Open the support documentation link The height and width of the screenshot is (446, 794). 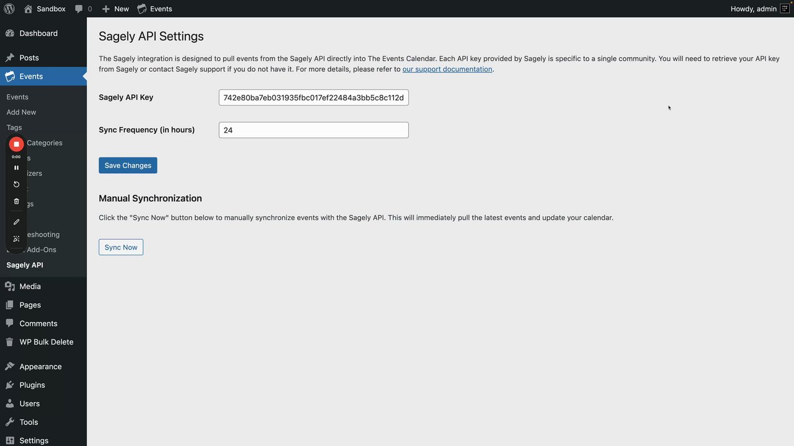tap(447, 69)
